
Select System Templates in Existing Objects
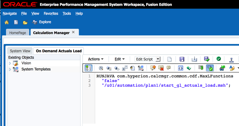point(36,69)
